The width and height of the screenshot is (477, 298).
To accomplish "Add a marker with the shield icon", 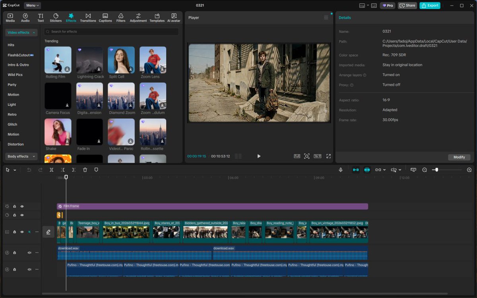I will coord(96,170).
